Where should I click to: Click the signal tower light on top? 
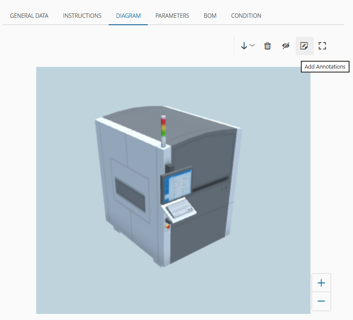pyautogui.click(x=163, y=131)
